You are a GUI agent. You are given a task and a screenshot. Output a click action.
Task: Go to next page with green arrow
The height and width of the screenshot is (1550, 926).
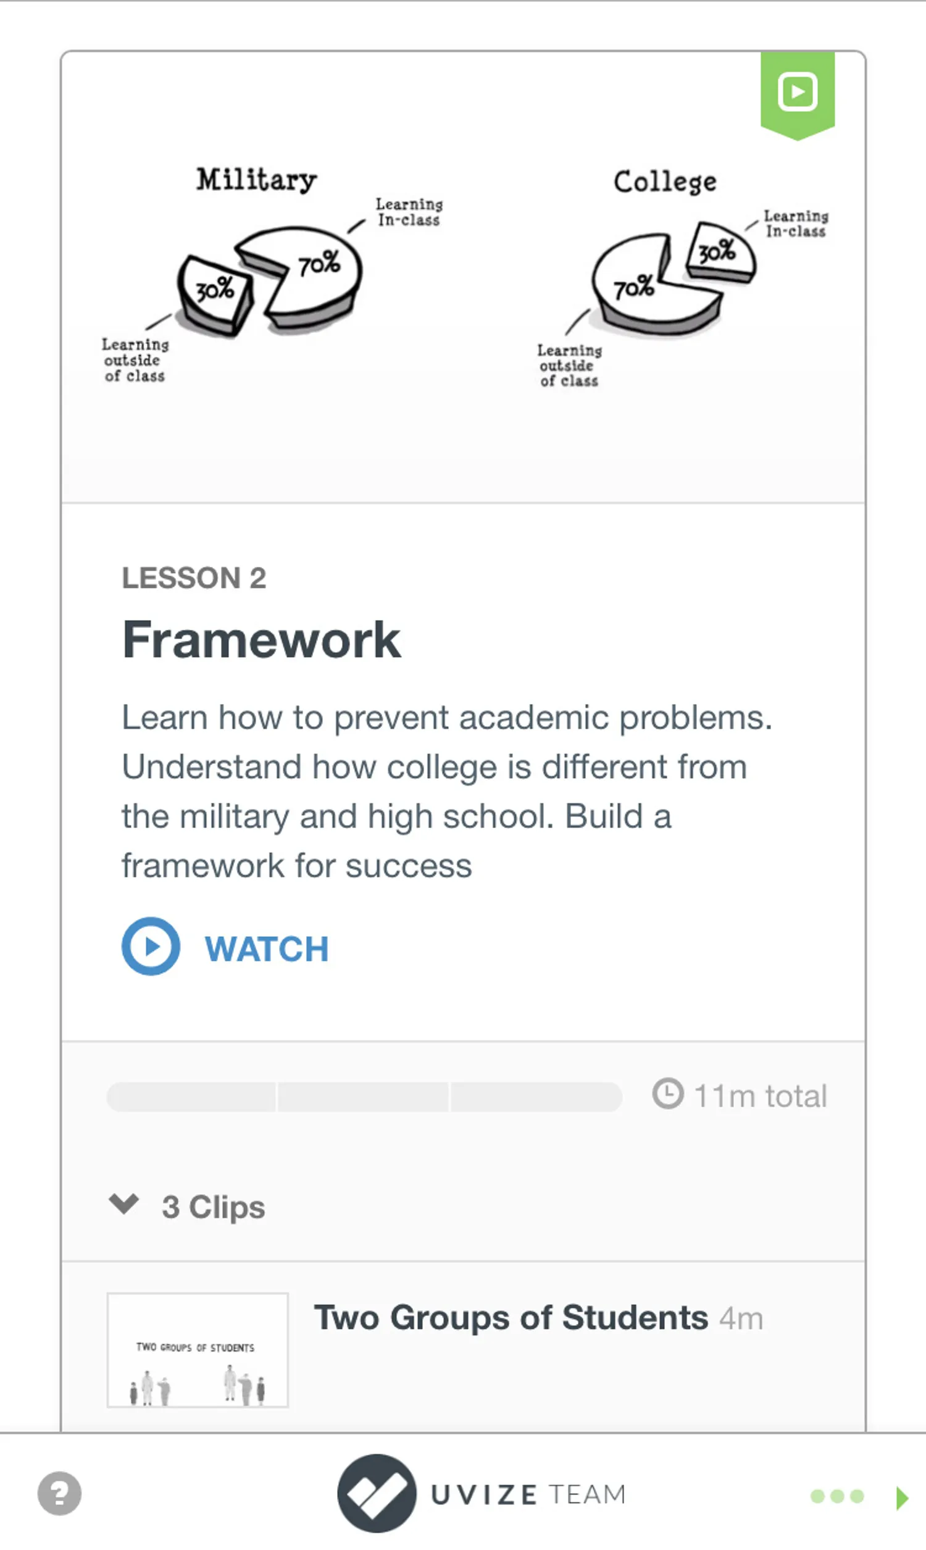pyautogui.click(x=901, y=1498)
